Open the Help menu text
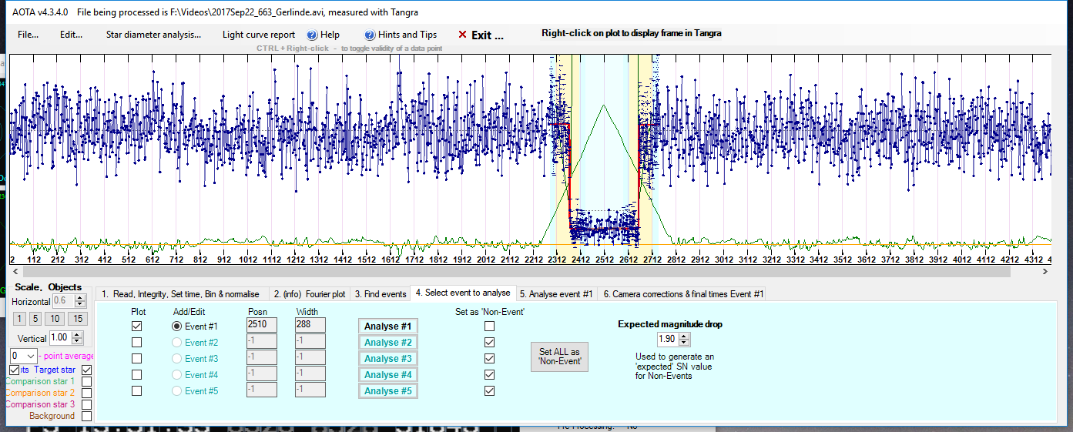Screen dimensions: 1073x432 [x=330, y=35]
